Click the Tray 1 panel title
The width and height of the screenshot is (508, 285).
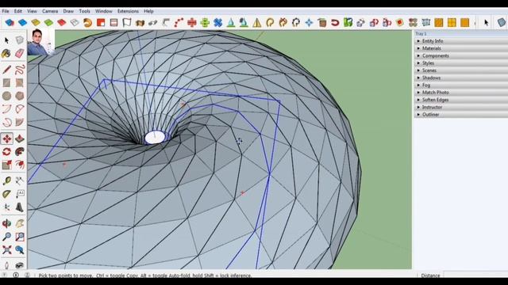click(421, 33)
